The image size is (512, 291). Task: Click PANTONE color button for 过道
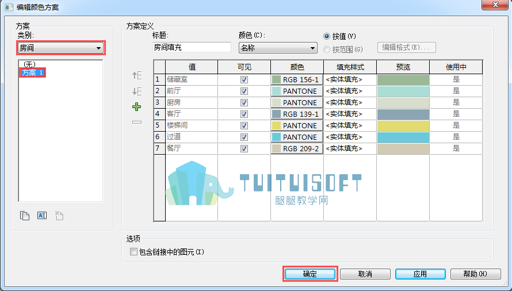click(x=297, y=137)
